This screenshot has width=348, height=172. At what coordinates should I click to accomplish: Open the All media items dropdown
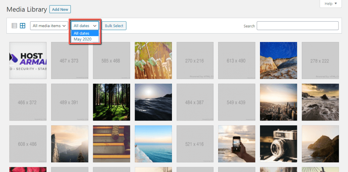(x=49, y=26)
